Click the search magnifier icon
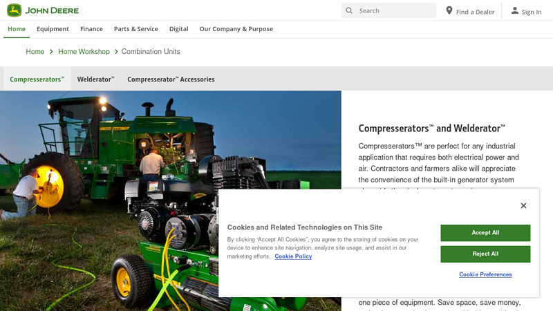Viewport: 553px width, 311px height. click(349, 10)
